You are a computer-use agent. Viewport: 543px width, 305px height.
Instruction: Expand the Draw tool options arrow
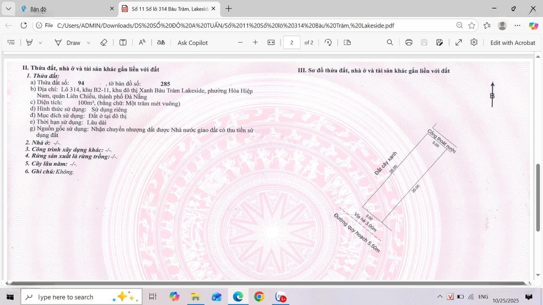(88, 43)
